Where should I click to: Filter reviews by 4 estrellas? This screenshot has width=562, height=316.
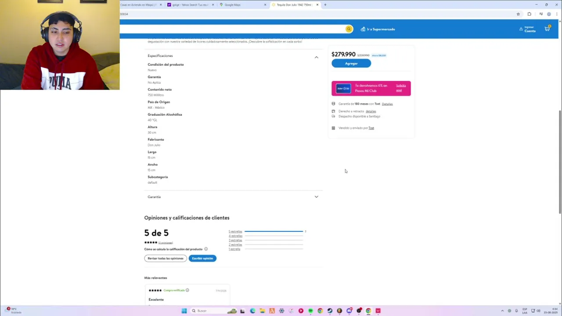pos(235,236)
